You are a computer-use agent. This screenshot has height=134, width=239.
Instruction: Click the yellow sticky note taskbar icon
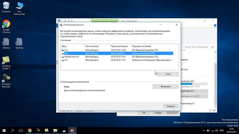click(x=47, y=131)
